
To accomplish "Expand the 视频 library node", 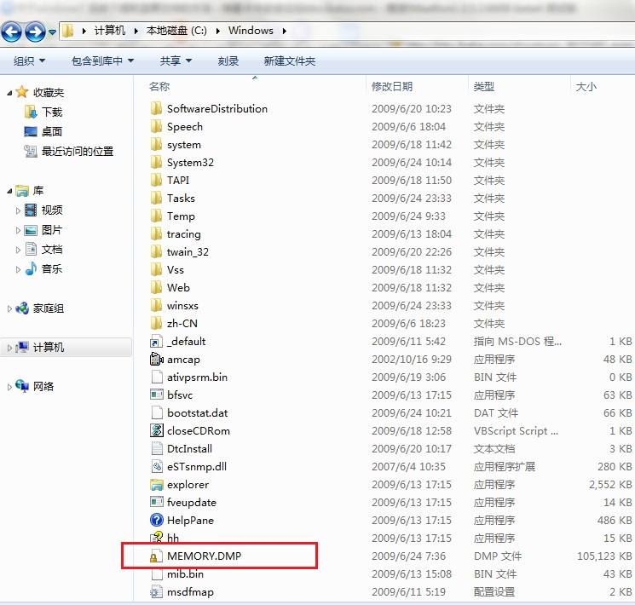I will click(18, 210).
